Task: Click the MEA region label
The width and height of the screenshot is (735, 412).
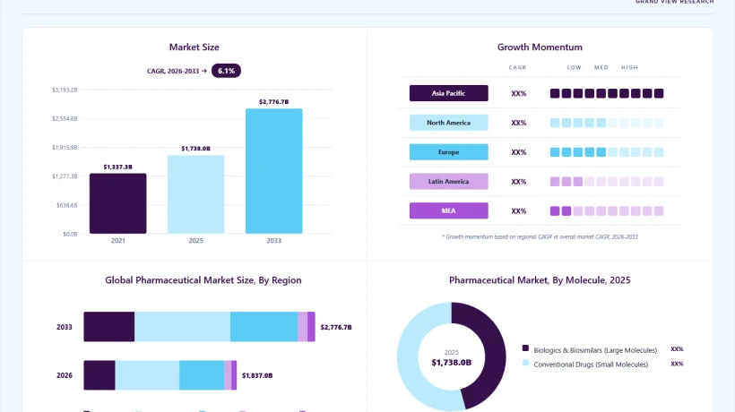Action: tap(448, 210)
